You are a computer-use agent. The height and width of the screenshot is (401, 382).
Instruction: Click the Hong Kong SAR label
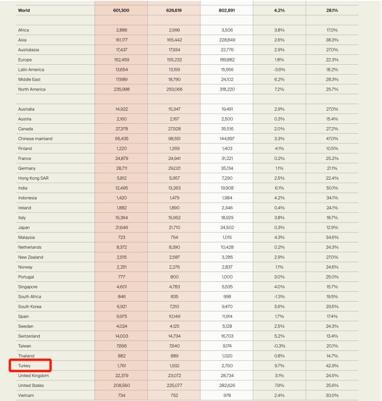click(33, 178)
